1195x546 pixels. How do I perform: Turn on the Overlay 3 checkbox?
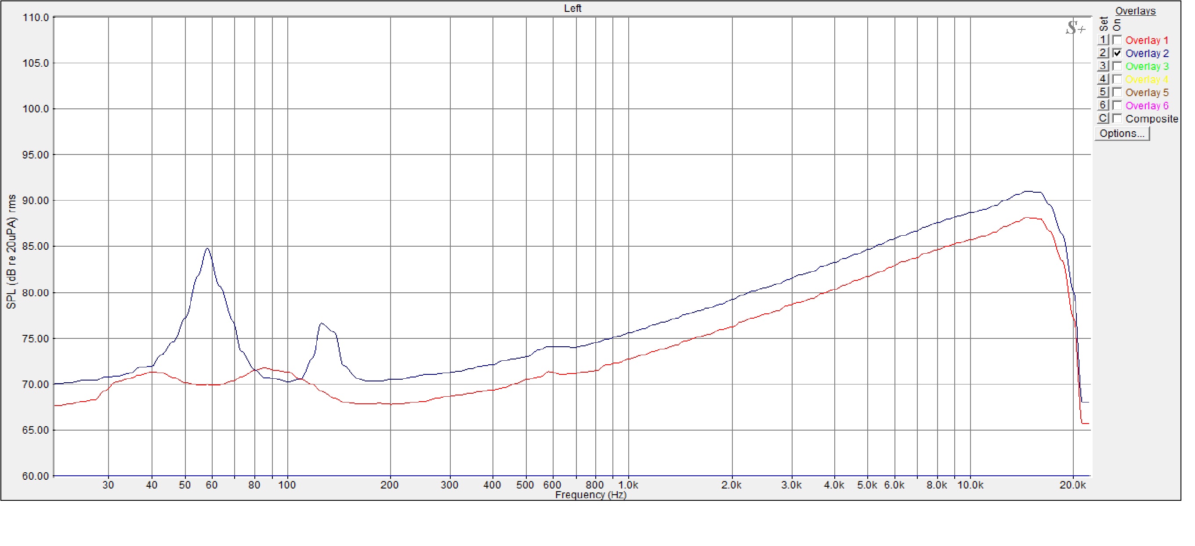(1117, 66)
